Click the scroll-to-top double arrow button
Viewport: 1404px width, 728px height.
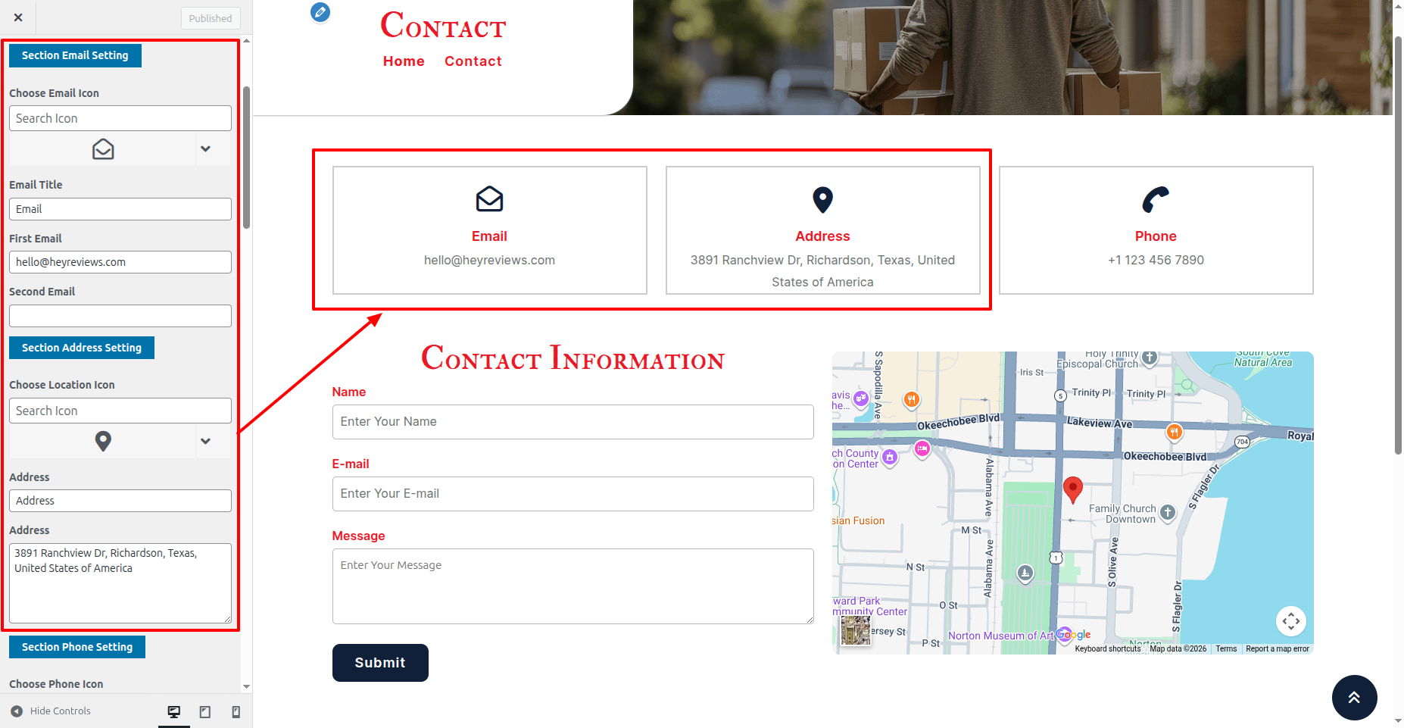click(x=1354, y=697)
